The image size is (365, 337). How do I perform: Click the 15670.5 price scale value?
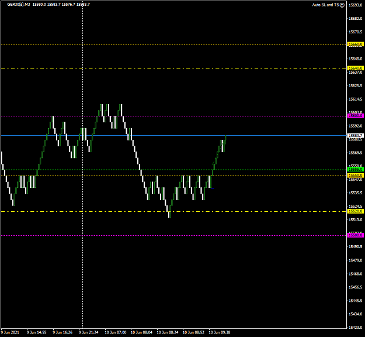(x=356, y=32)
